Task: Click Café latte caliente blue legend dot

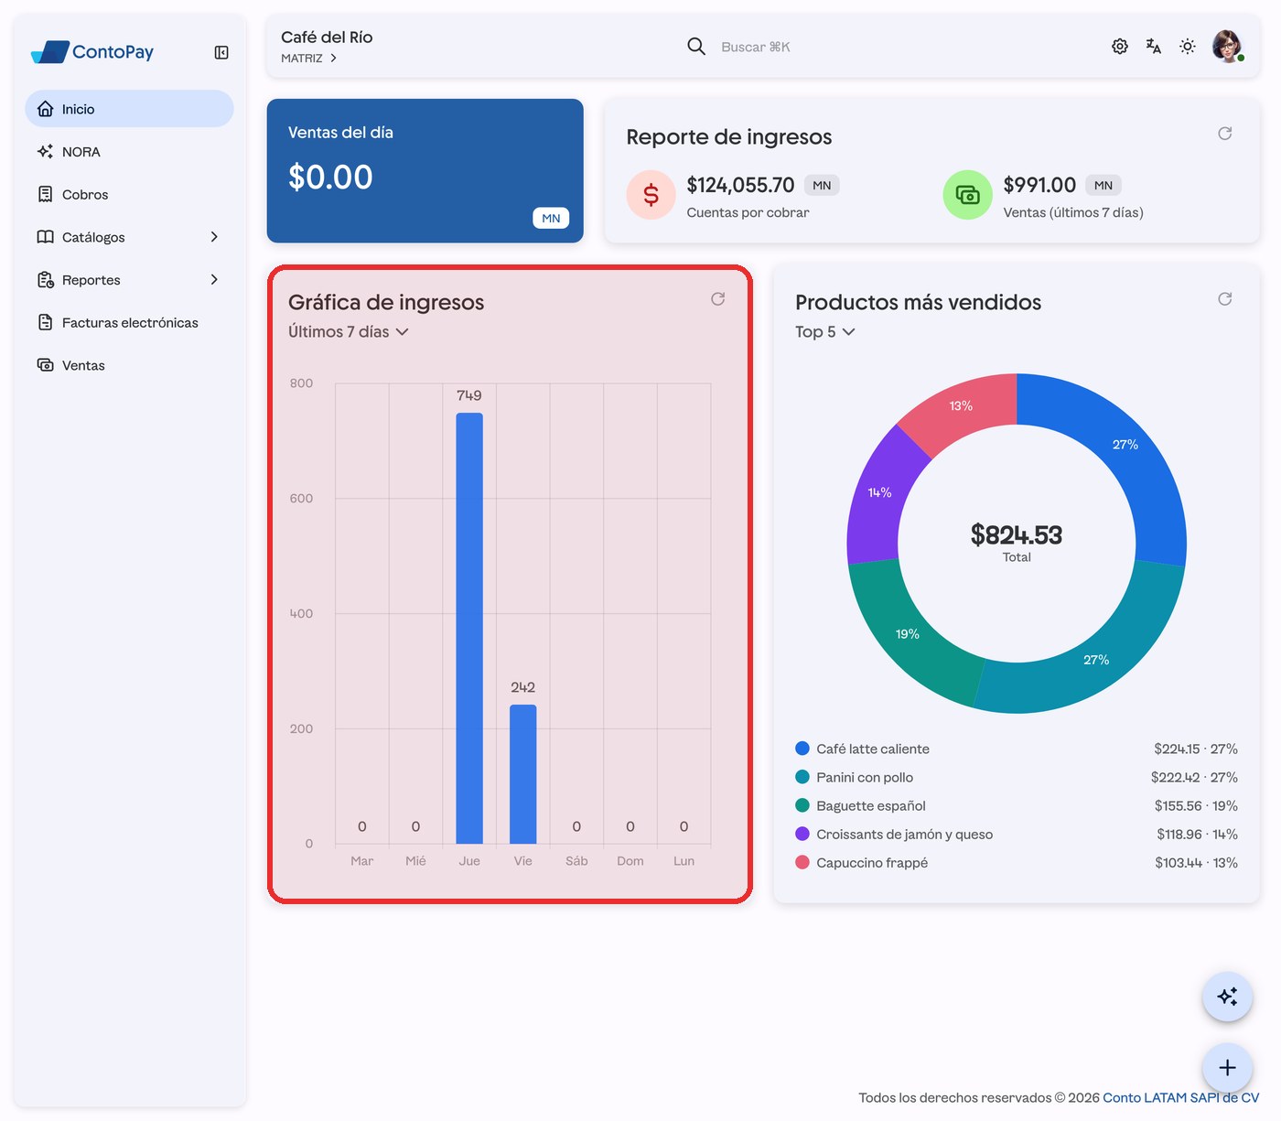Action: pos(802,749)
